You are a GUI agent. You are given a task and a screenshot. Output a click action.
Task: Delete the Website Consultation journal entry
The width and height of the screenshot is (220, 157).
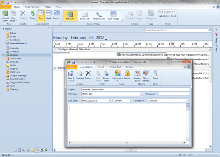(x=88, y=75)
